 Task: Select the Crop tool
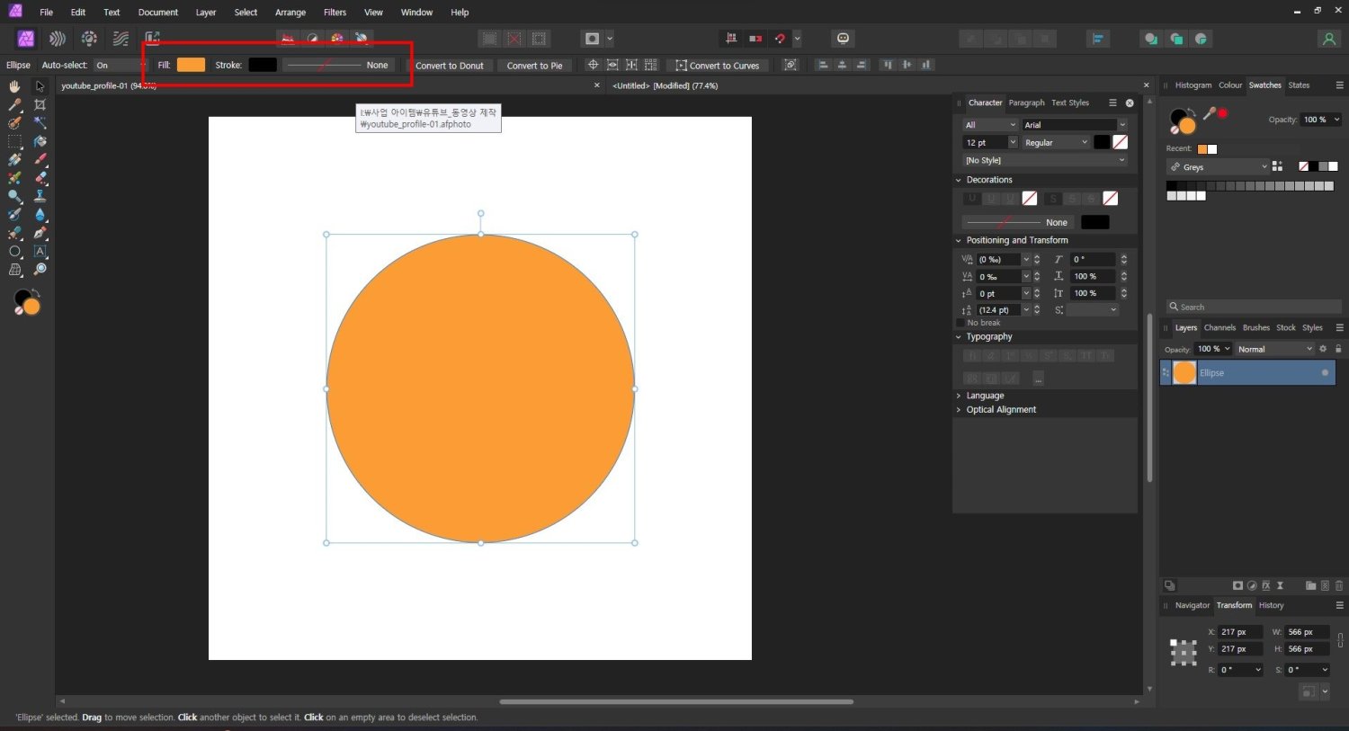pos(39,104)
